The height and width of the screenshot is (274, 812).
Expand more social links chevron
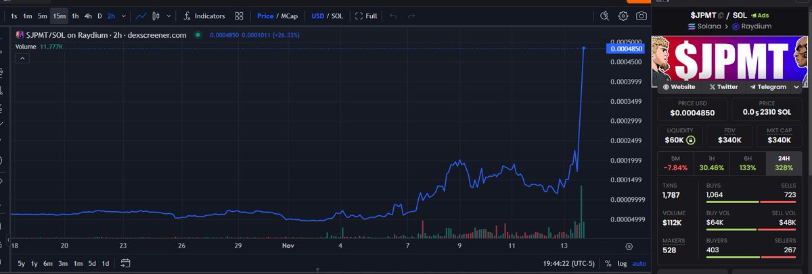[797, 87]
